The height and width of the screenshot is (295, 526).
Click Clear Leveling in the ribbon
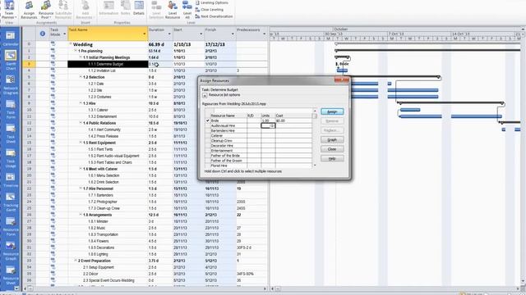point(210,9)
